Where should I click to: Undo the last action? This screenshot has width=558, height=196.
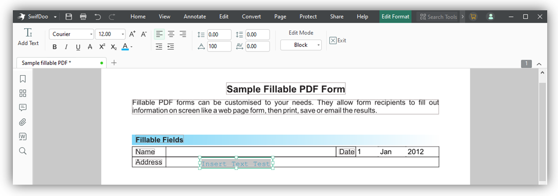coord(97,16)
